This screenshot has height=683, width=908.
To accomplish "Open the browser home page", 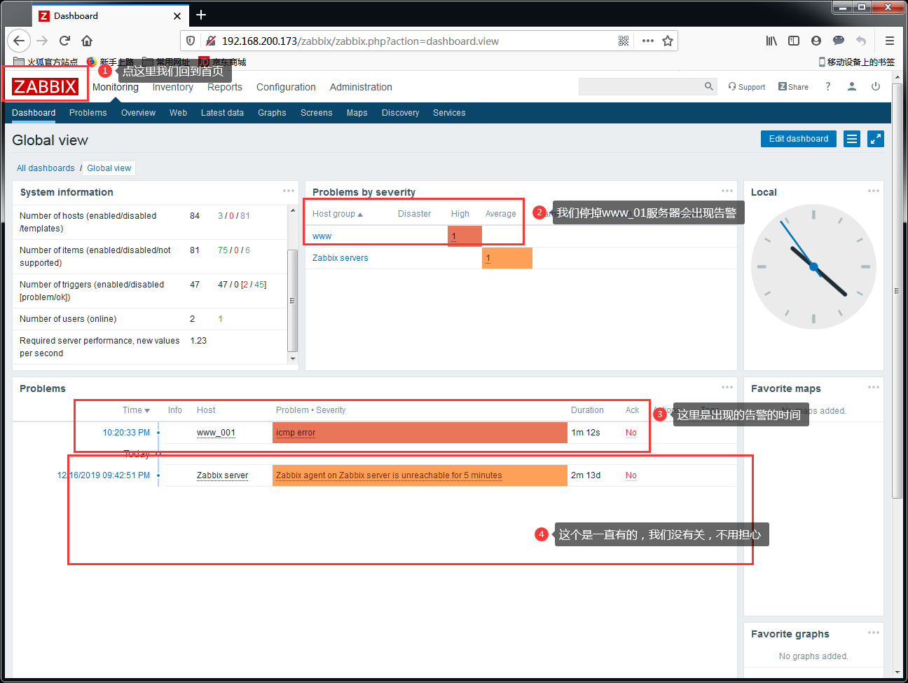I will [x=87, y=41].
